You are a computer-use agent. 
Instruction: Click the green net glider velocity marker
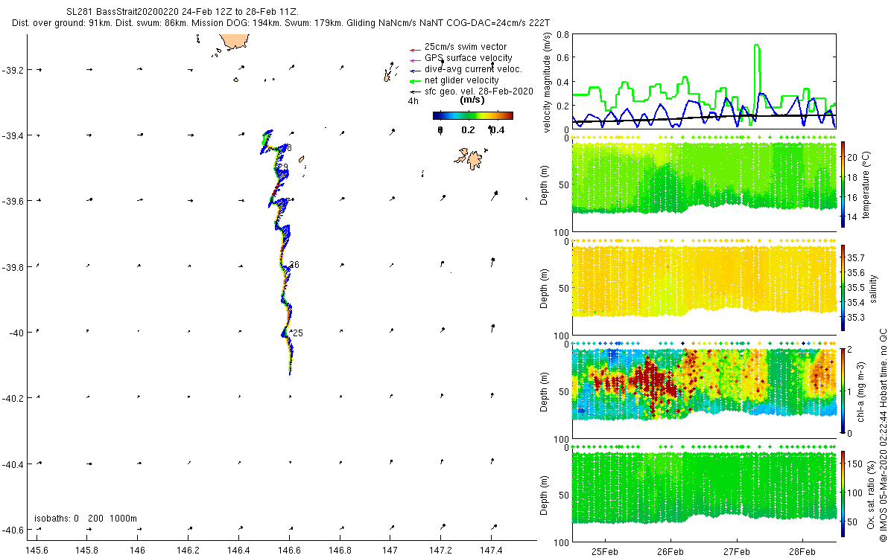413,80
